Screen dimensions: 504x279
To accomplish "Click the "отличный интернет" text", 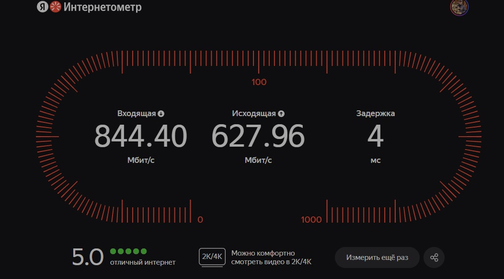I will point(142,262).
